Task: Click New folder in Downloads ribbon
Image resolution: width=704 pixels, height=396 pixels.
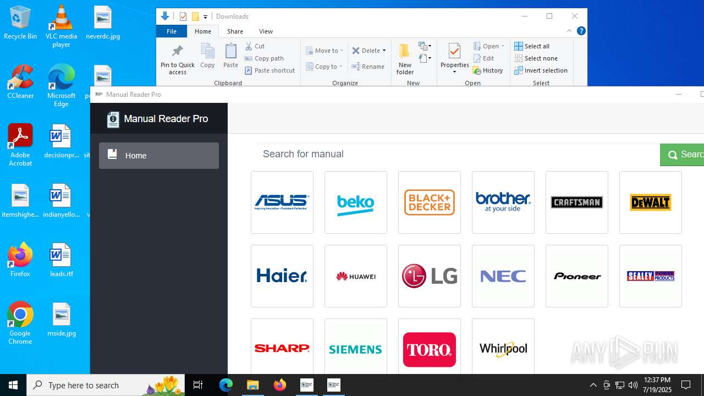Action: coord(405,59)
